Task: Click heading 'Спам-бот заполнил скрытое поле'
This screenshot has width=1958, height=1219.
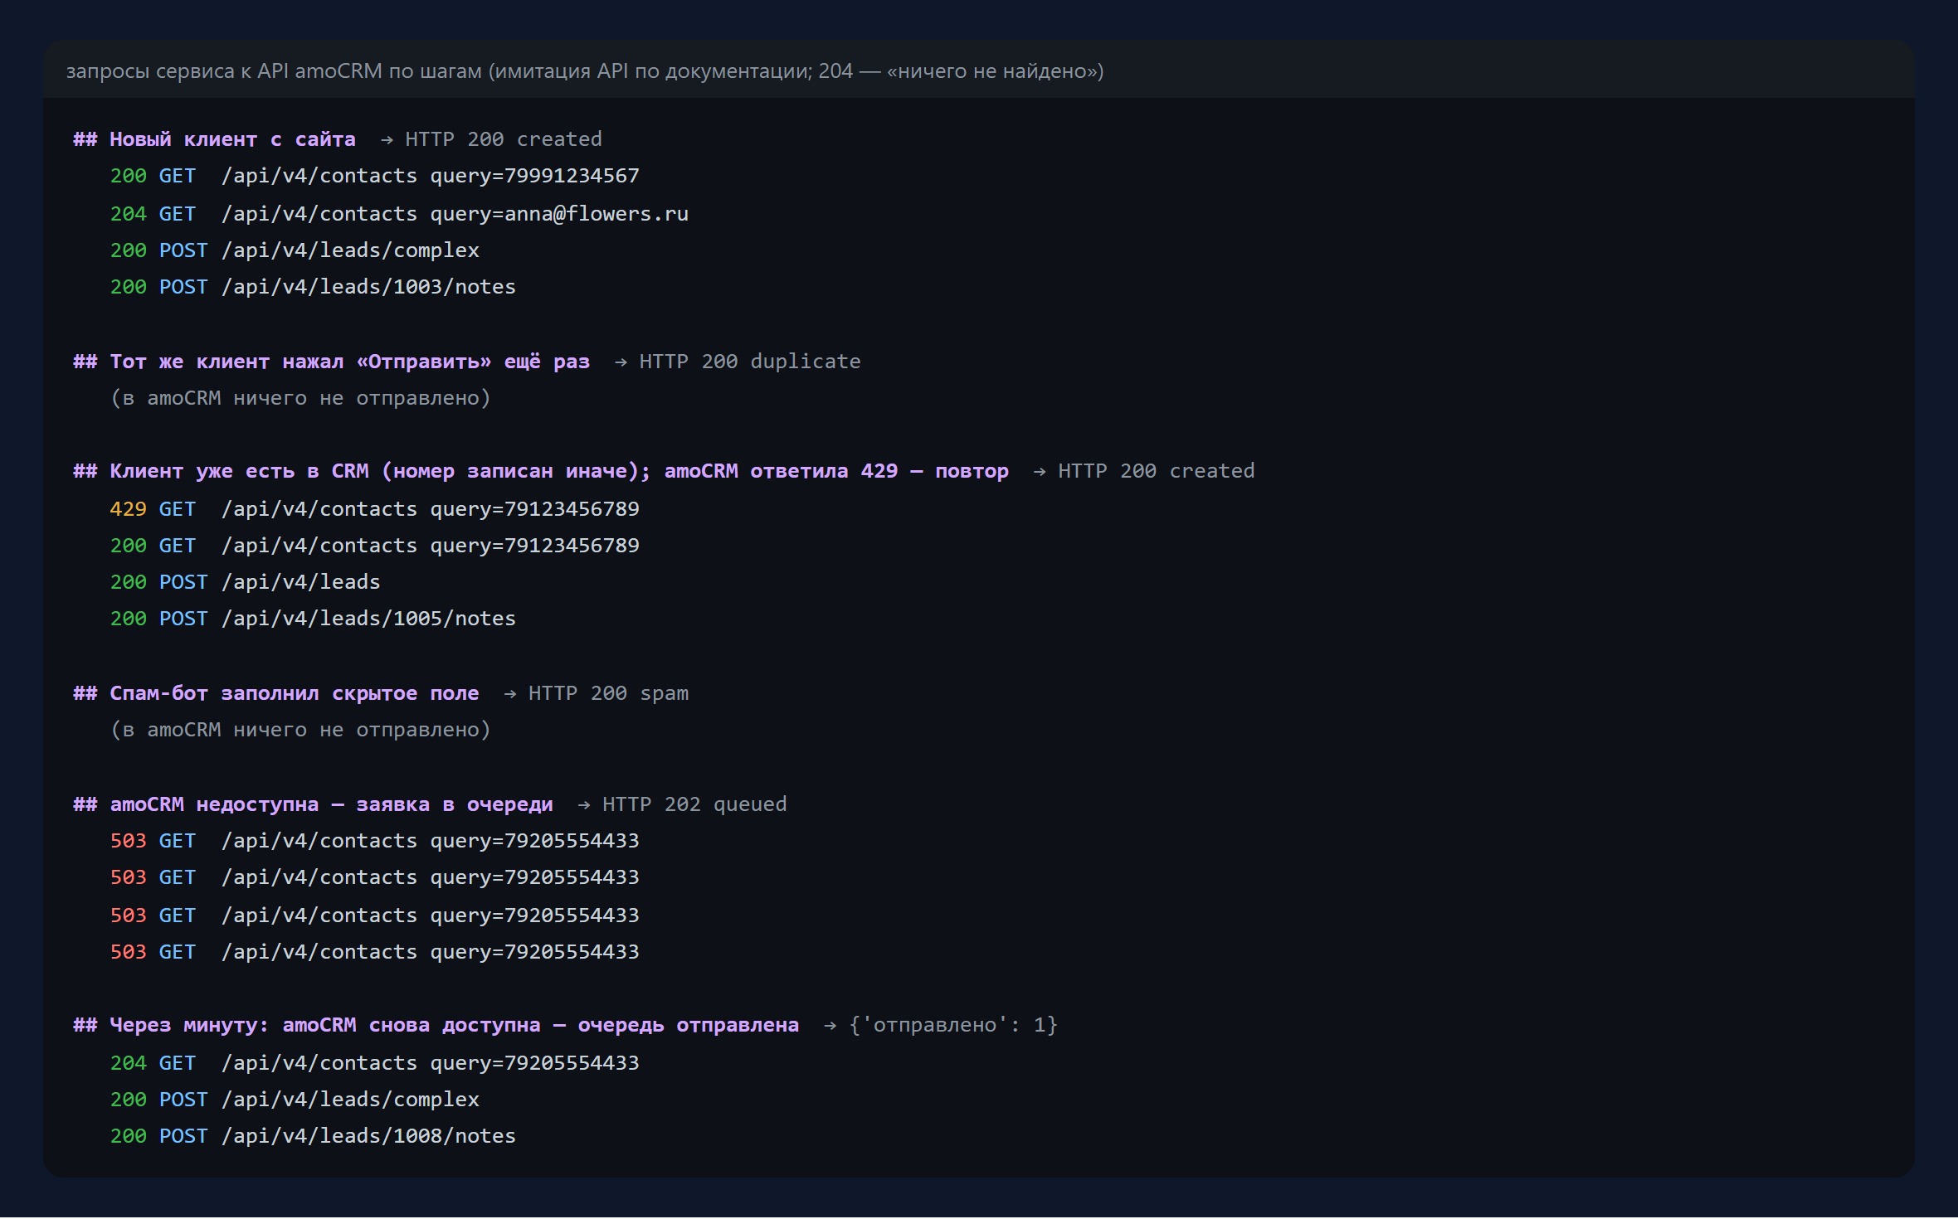Action: (x=276, y=693)
